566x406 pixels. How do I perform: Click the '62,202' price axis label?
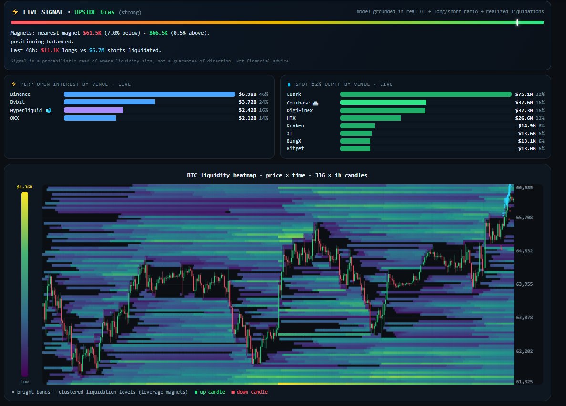(x=524, y=351)
